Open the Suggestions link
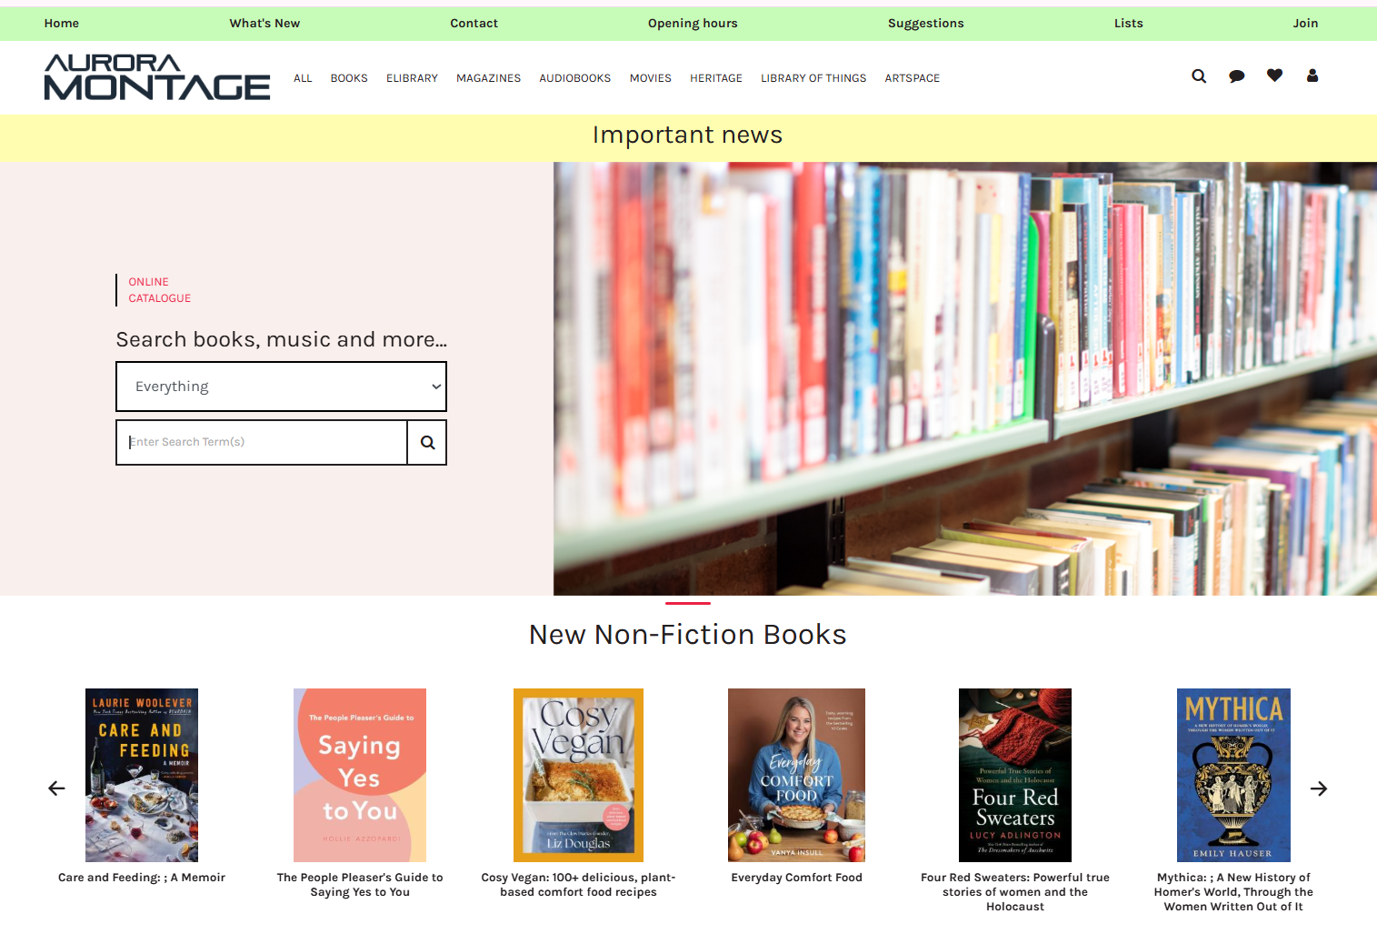This screenshot has width=1377, height=934. click(926, 24)
